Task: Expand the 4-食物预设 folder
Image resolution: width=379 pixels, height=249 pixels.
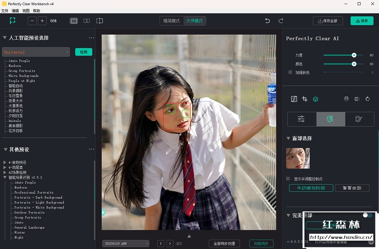Action: [x=4, y=162]
